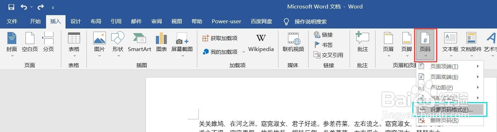
Task: Switch to the 开始 ribbon tab
Action: 35,21
